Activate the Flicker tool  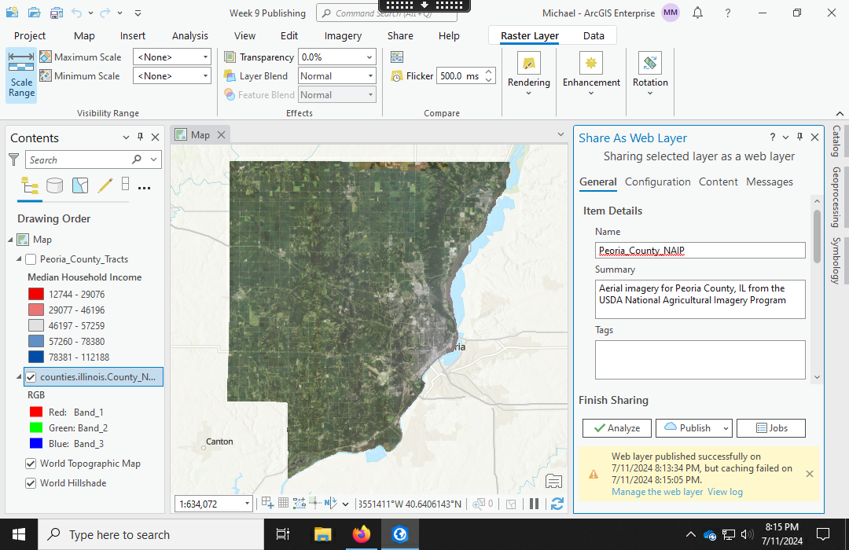[412, 76]
